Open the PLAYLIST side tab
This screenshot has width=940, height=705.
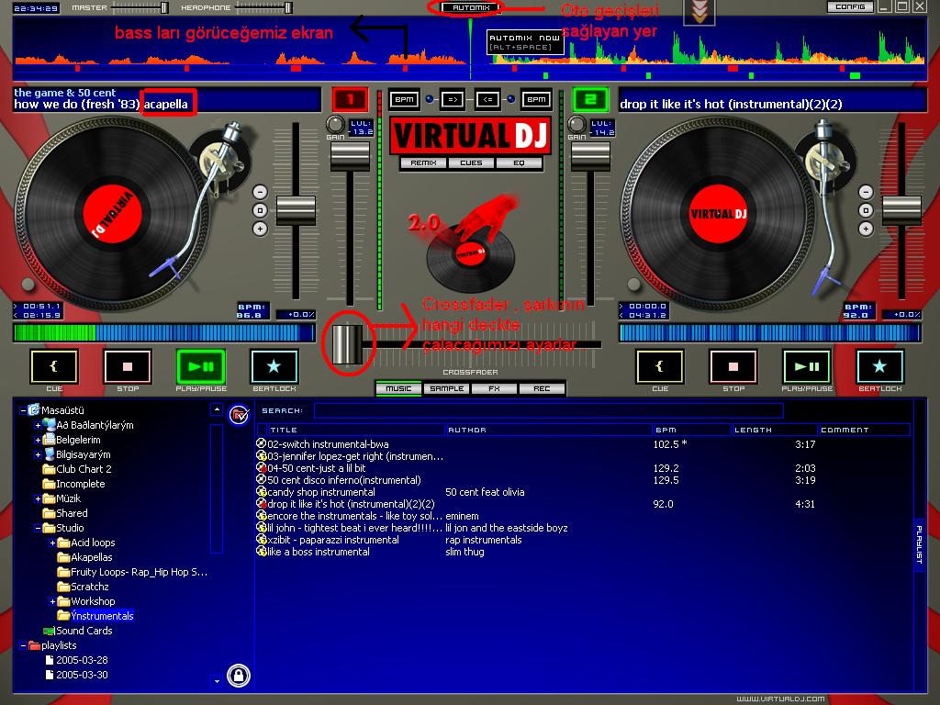tap(919, 543)
